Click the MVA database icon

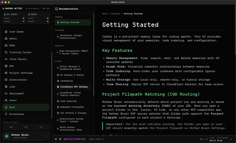click(6, 66)
